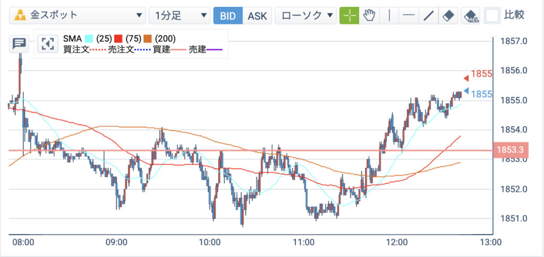Open the chart comment bubble icon

click(19, 44)
